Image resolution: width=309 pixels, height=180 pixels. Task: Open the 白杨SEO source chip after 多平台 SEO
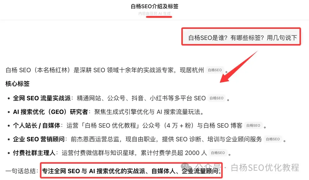click(216, 98)
